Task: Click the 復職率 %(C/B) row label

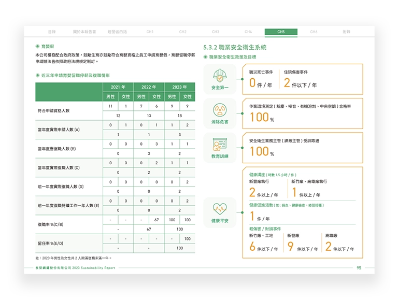Action: (50, 224)
